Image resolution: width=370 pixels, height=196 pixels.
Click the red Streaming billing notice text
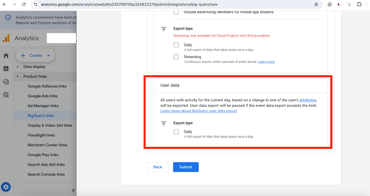222,36
